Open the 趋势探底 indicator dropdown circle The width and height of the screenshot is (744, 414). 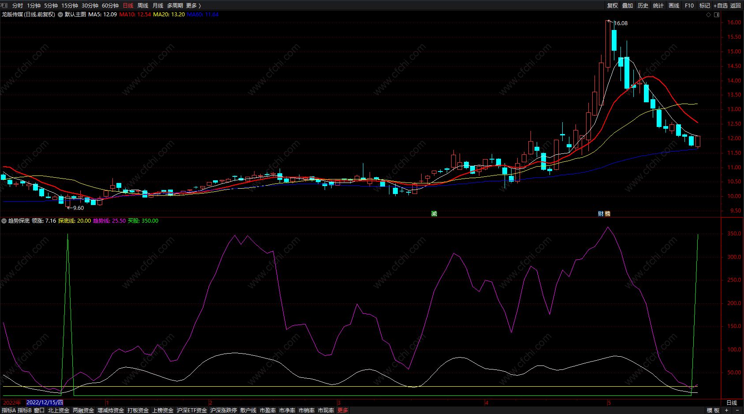point(4,221)
